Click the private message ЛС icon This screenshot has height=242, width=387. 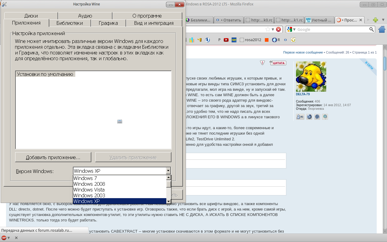300,117
